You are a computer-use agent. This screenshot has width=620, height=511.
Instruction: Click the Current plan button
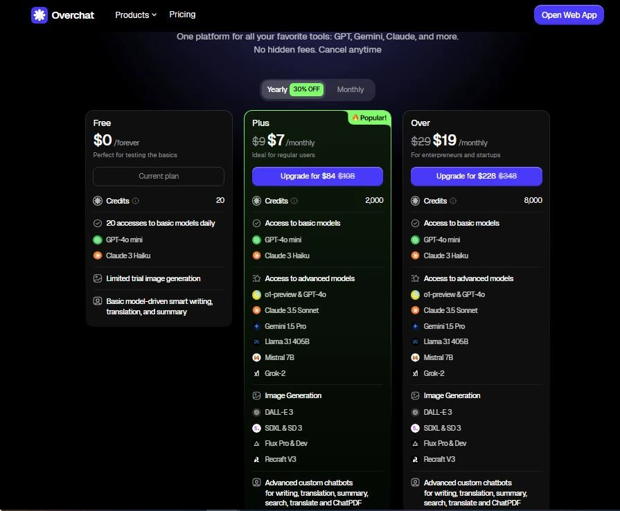[x=159, y=177]
